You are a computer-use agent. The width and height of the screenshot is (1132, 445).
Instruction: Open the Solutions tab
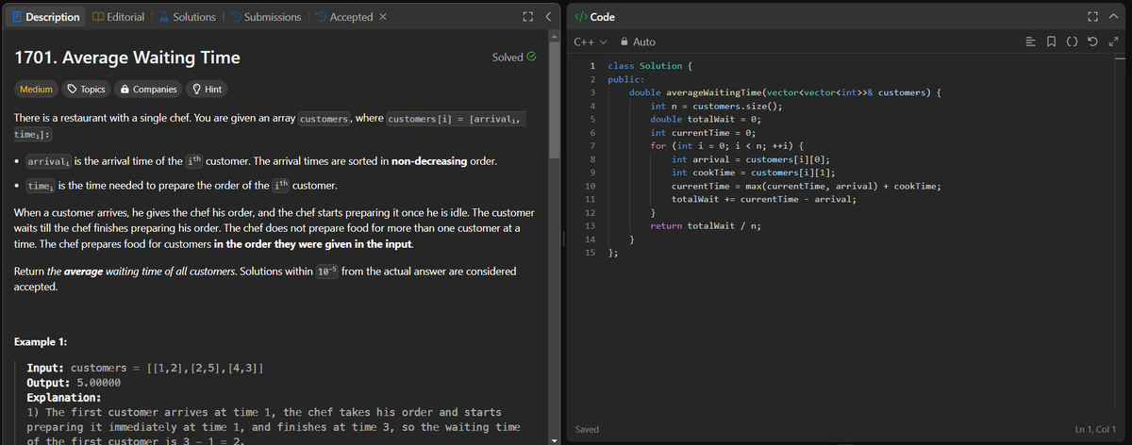coord(186,17)
